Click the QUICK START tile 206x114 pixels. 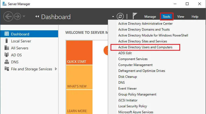(79, 53)
